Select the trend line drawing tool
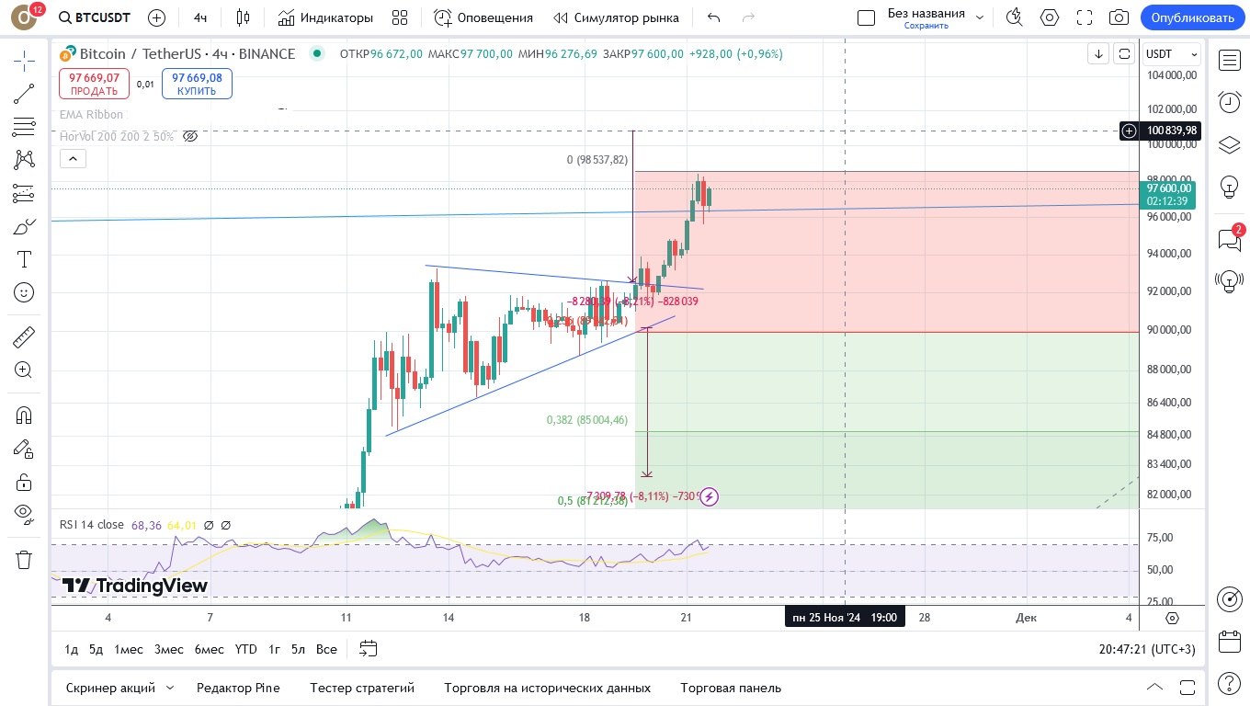 coord(24,94)
